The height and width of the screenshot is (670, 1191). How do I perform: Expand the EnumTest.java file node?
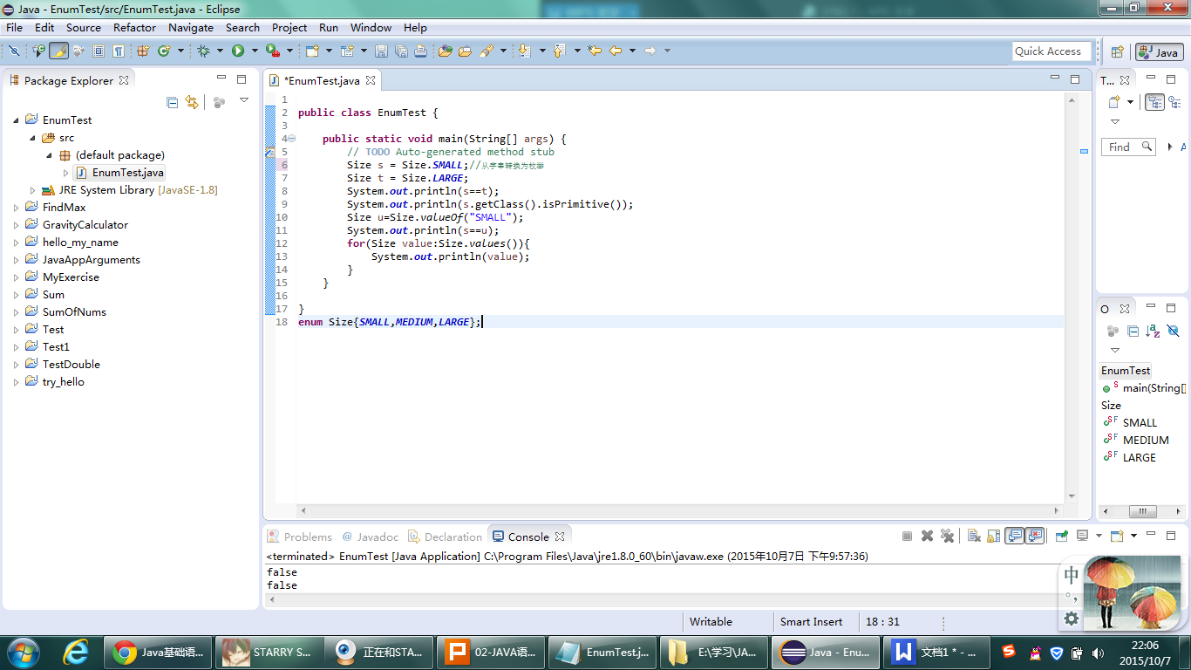65,173
